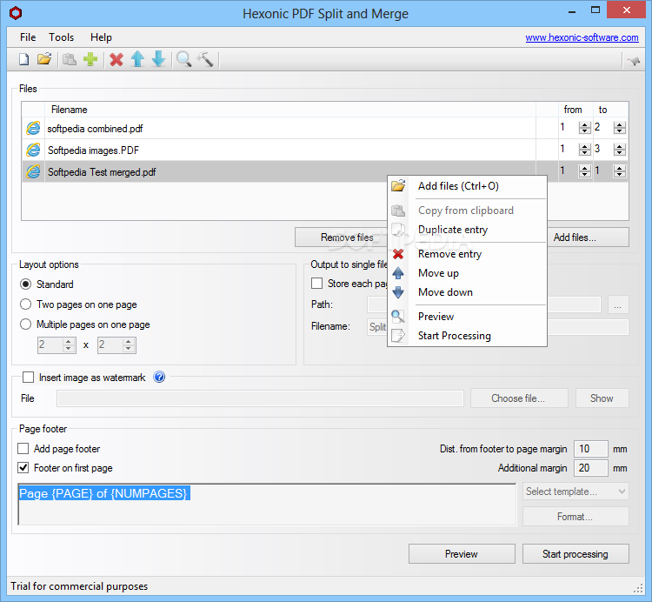Adjust 'to' spinner for Softpedia images.PDF
The image size is (652, 602).
coord(620,150)
